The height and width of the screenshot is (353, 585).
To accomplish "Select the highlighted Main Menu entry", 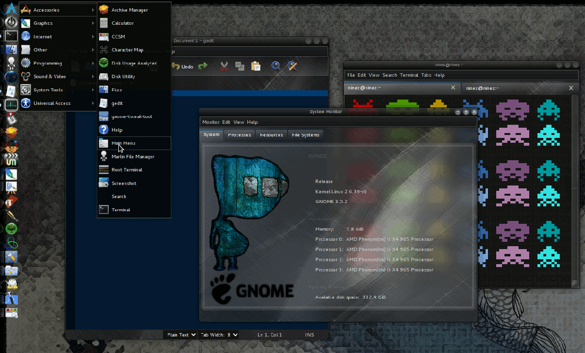I will coord(134,143).
